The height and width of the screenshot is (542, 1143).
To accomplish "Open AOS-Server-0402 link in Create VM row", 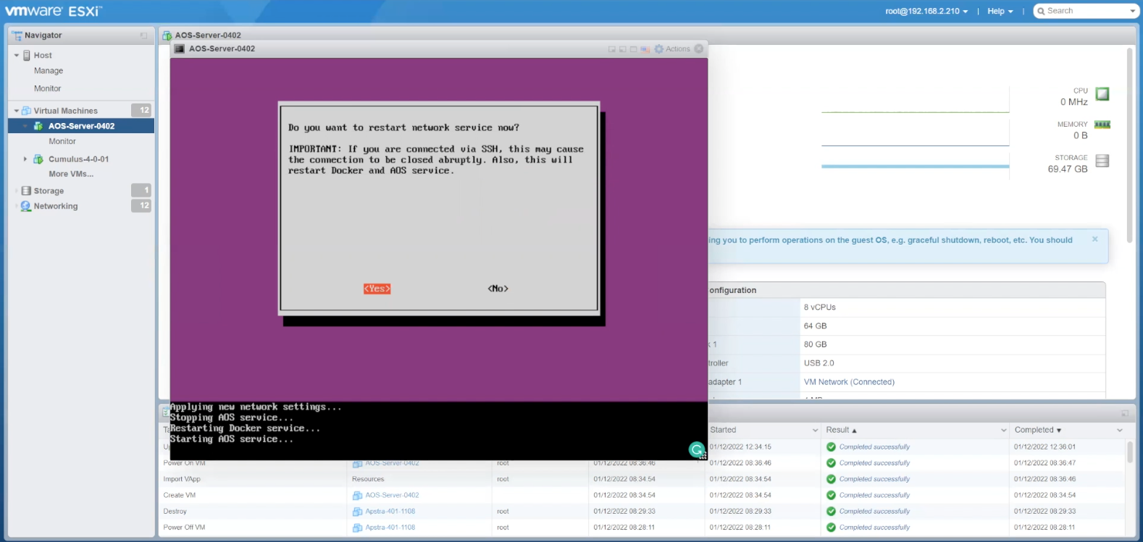I will point(392,495).
